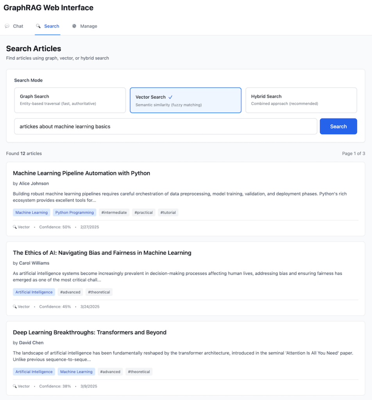Open Machine Learning Pipeline Automation article
Image resolution: width=372 pixels, height=400 pixels.
(x=81, y=173)
